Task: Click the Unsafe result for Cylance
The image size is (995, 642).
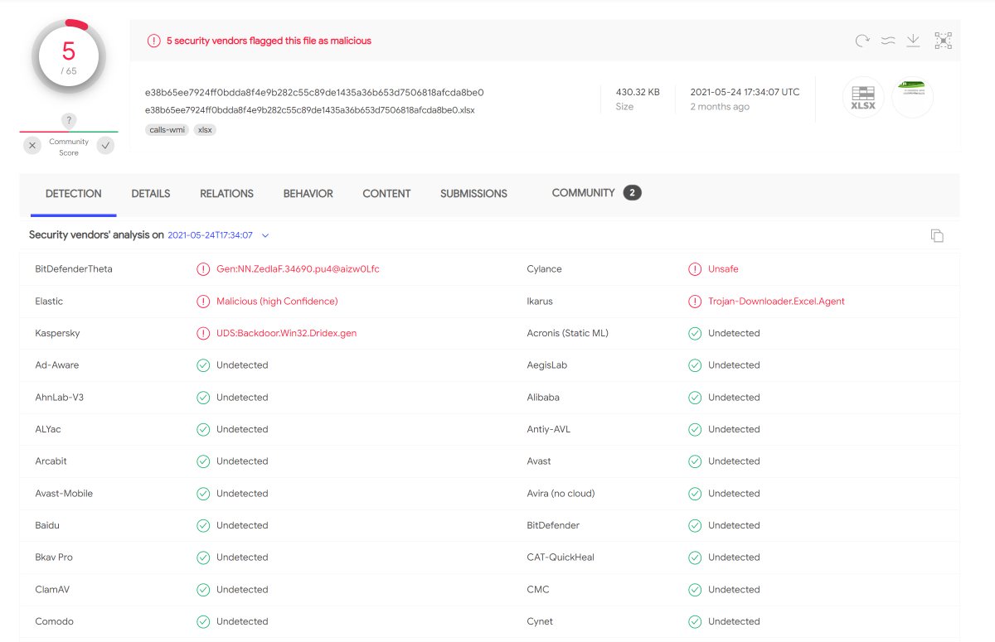Action: [x=723, y=269]
